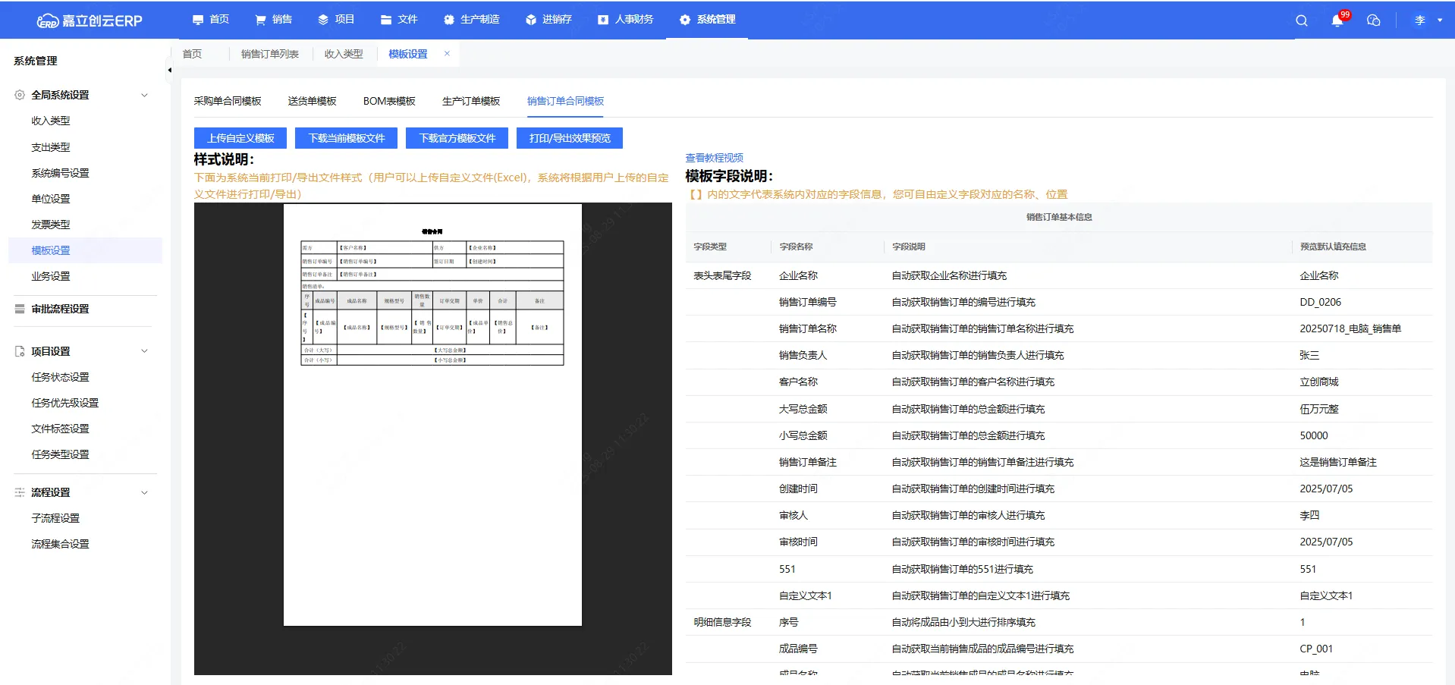
Task: Click the 上传自定义模板 button
Action: (x=240, y=138)
